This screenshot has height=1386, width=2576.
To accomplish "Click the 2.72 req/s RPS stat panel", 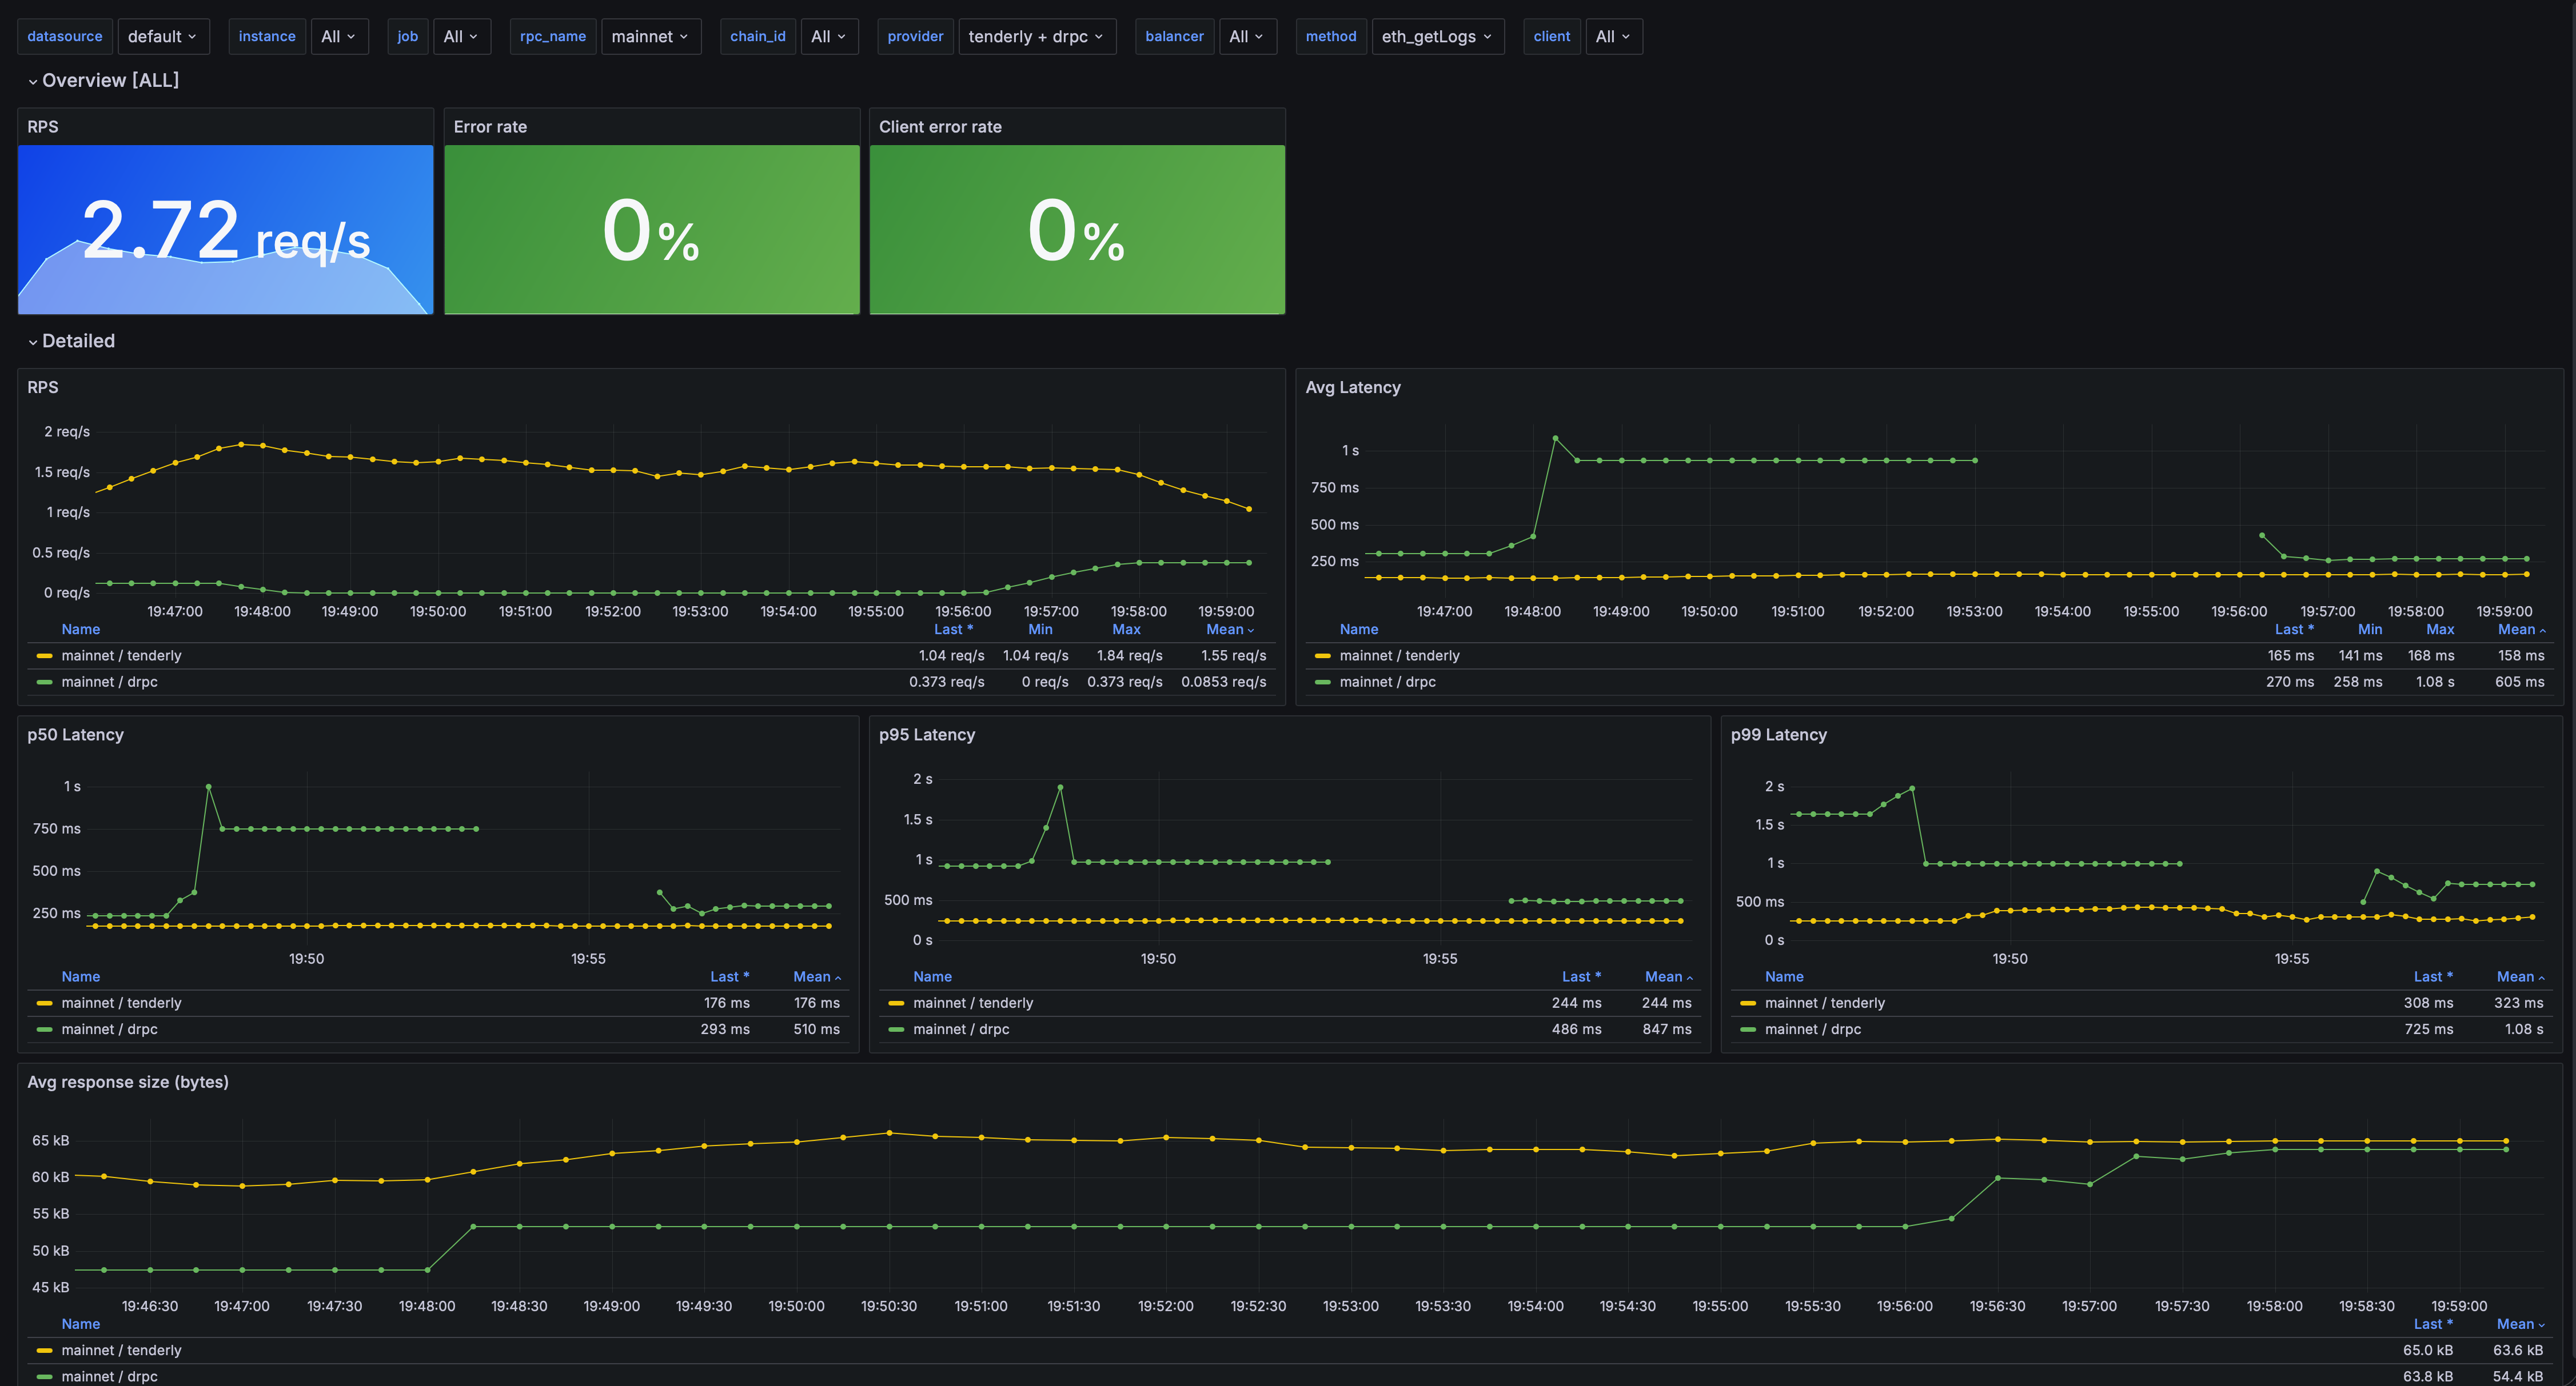I will point(225,230).
